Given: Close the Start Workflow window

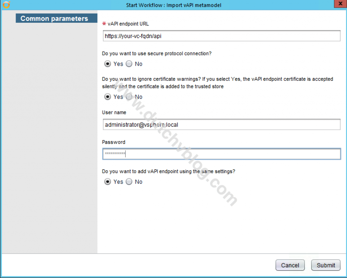Looking at the screenshot, I should coord(340,4).
